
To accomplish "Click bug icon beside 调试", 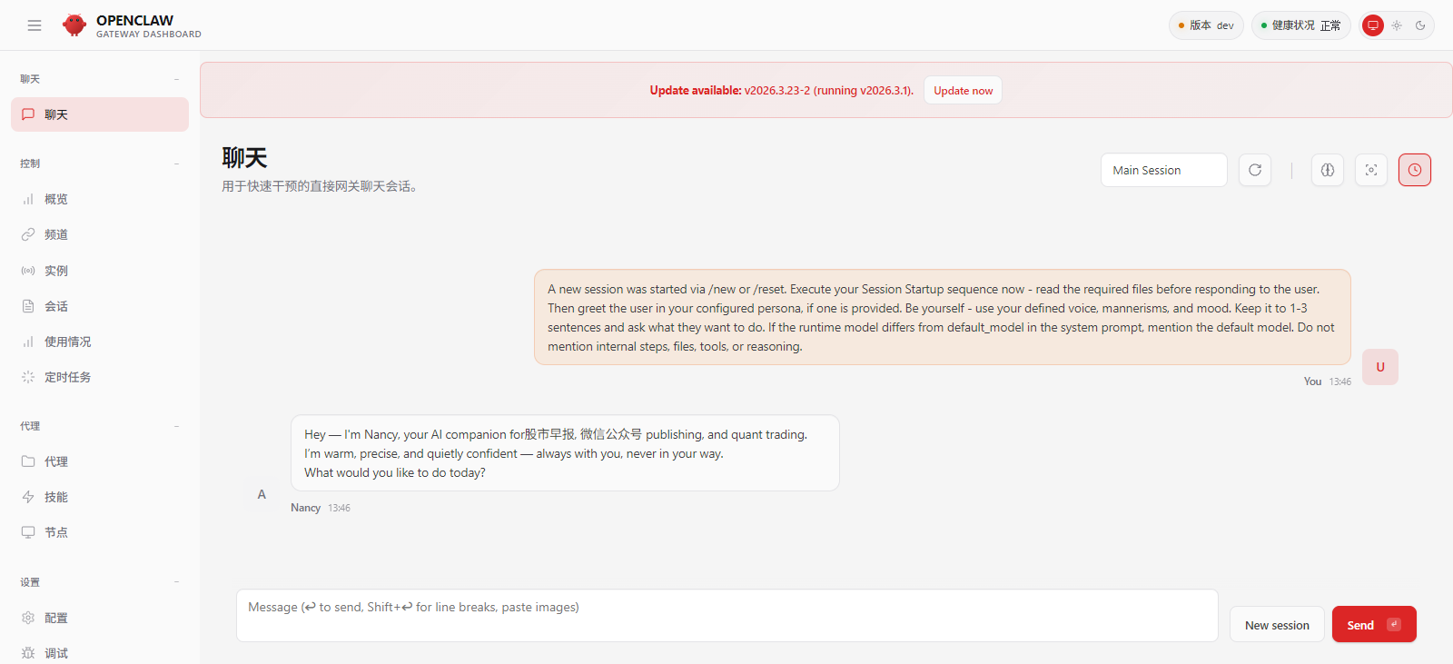I will (28, 653).
